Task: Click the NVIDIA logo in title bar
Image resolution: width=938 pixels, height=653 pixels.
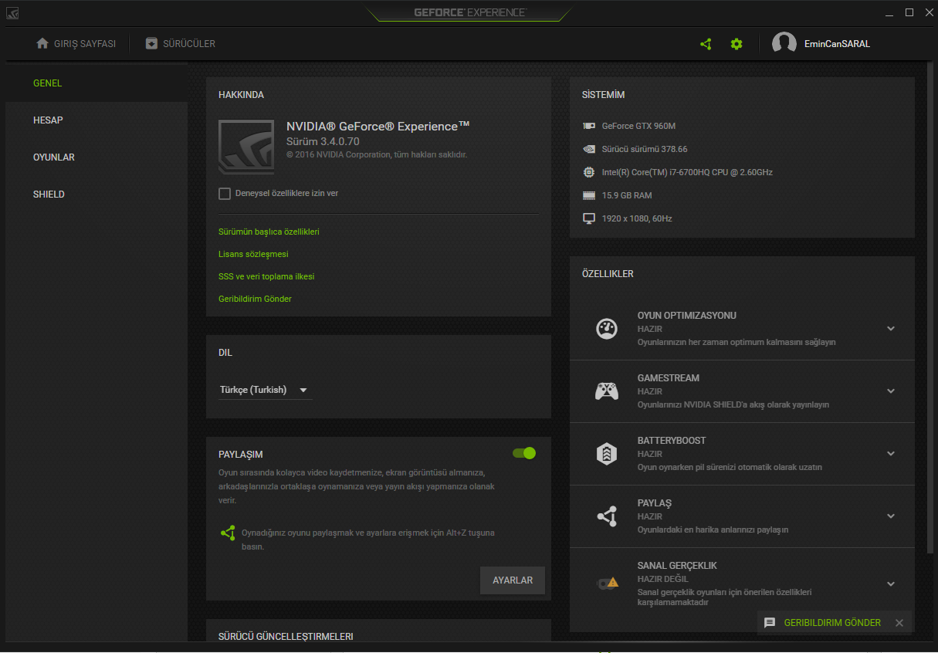Action: coord(13,12)
